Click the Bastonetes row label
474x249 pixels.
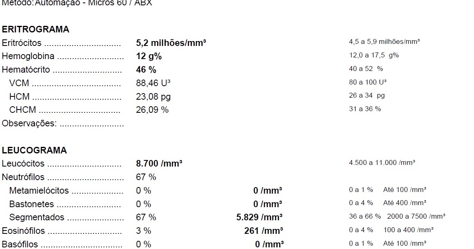32,204
